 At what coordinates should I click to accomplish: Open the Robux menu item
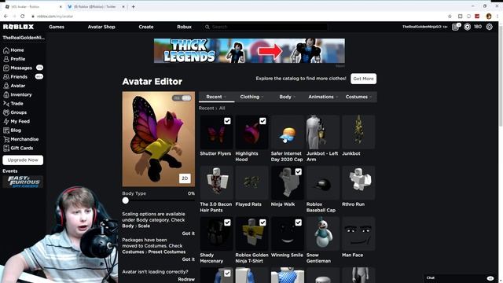(184, 27)
